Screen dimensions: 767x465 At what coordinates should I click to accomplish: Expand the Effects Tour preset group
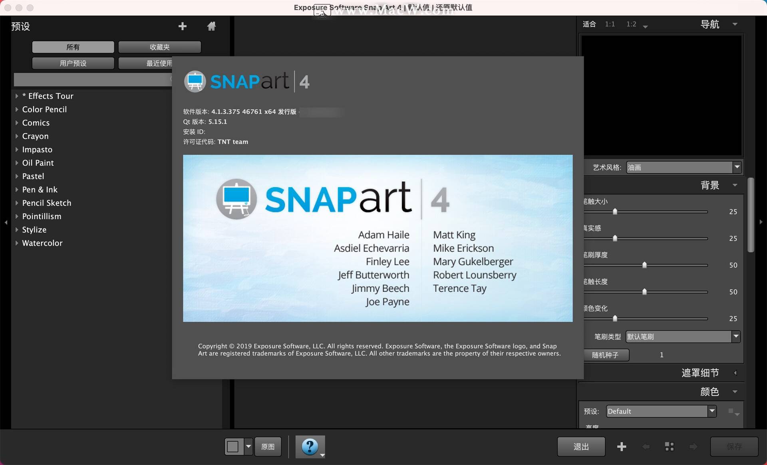click(x=17, y=96)
